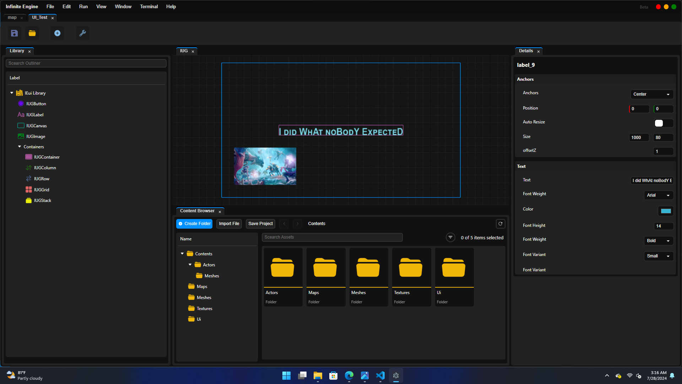Open the asset filter icon
682x384 pixels.
click(x=450, y=238)
